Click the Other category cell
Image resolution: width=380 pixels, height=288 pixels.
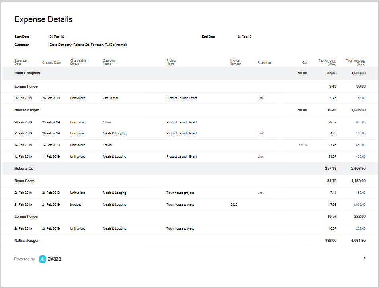(107, 122)
